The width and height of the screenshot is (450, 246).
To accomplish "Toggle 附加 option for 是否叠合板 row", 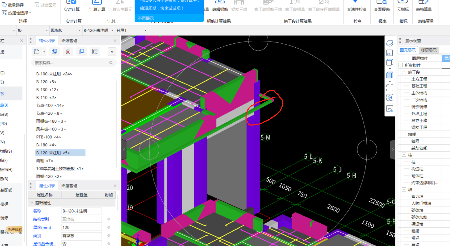I will coord(109,244).
